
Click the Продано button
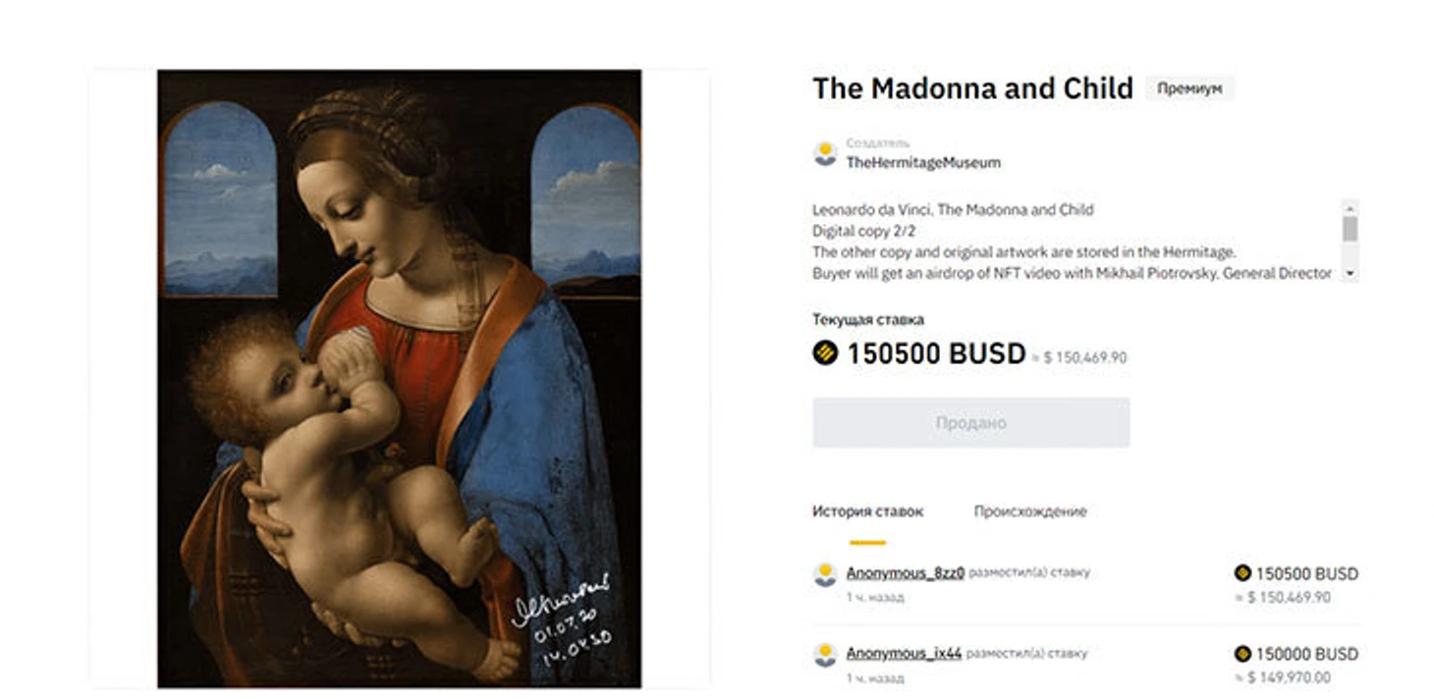tap(970, 423)
